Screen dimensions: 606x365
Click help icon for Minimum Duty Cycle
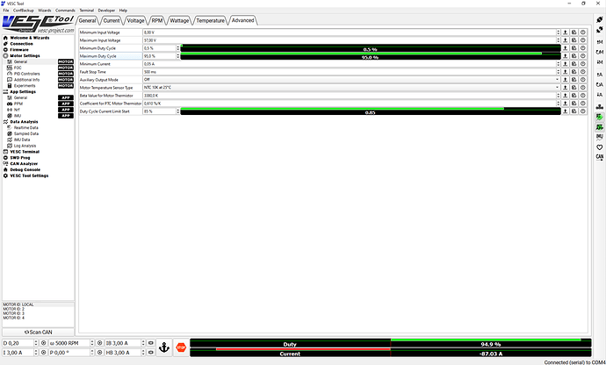point(583,48)
